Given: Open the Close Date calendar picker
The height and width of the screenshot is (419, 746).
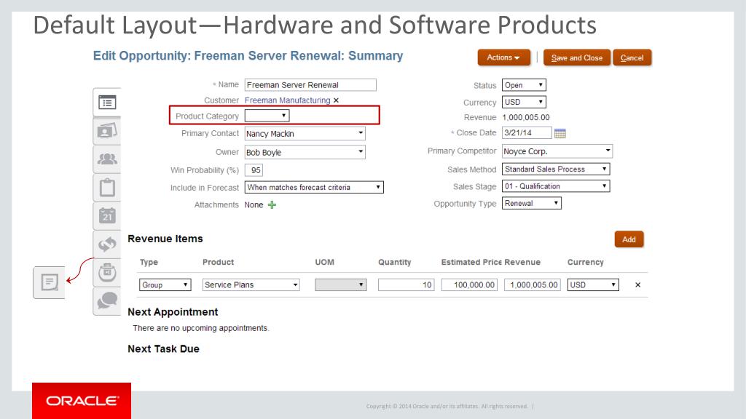Looking at the screenshot, I should tap(560, 133).
